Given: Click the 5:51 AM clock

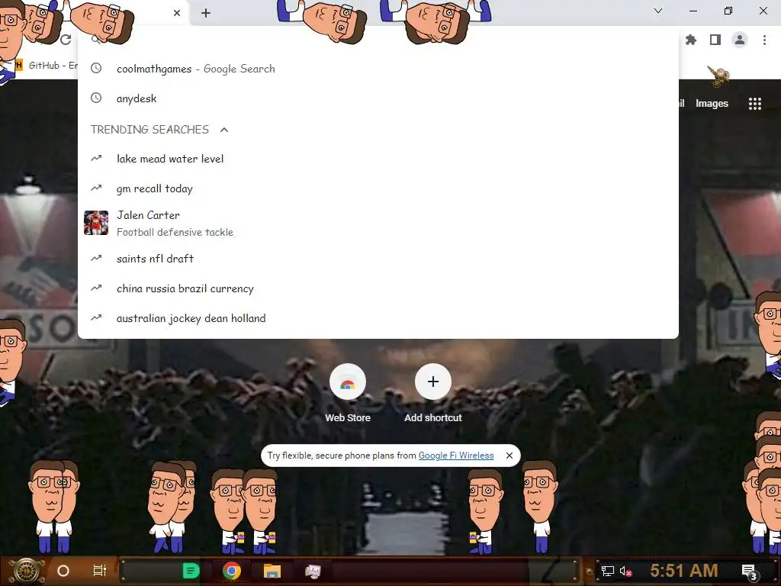Looking at the screenshot, I should pos(684,571).
